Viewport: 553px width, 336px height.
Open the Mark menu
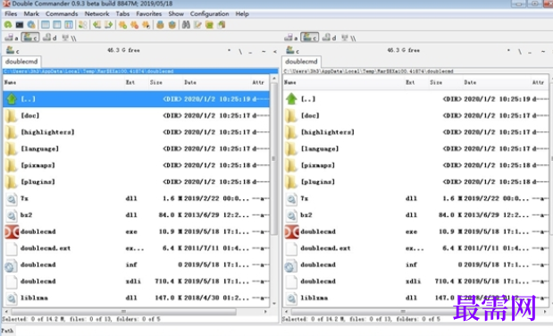[31, 13]
